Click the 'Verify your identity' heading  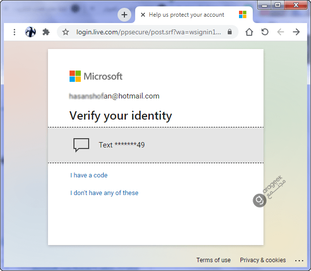(x=120, y=116)
